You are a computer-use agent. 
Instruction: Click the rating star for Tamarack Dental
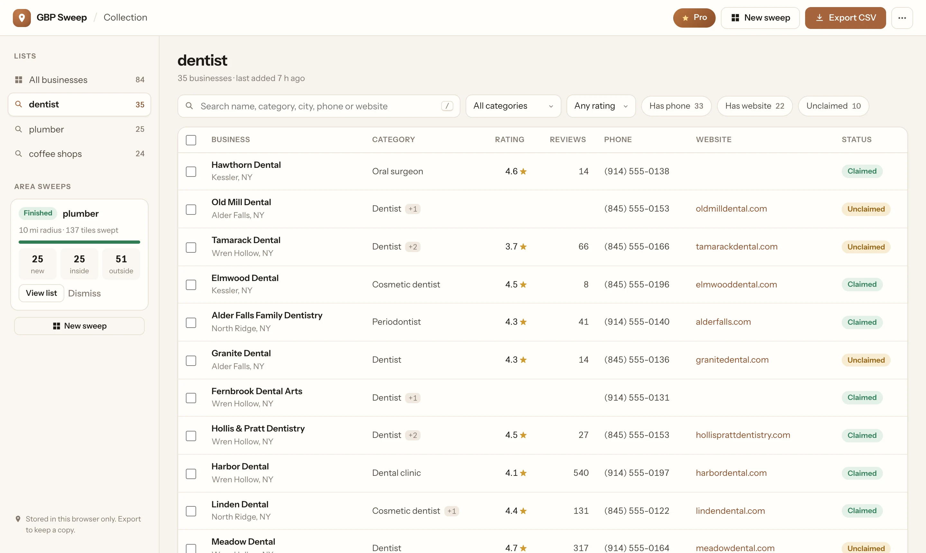pos(523,247)
